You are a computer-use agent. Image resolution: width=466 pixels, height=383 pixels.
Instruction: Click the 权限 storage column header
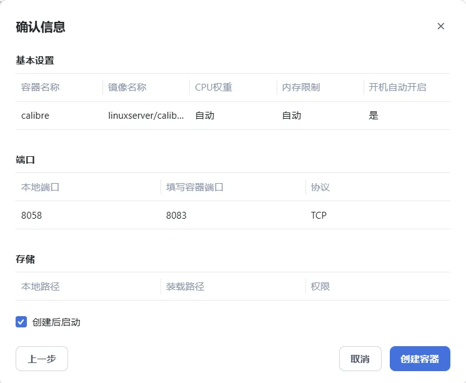(320, 287)
